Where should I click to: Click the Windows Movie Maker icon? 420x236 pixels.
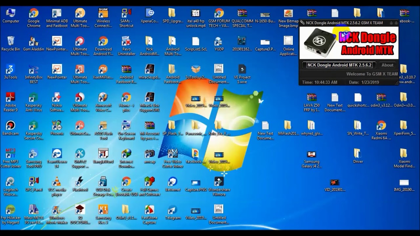57,215
